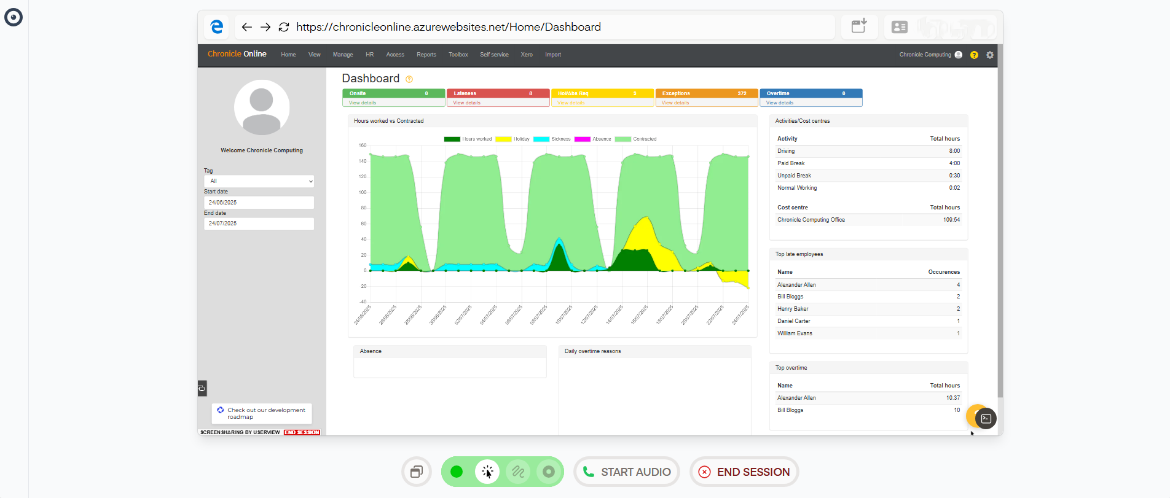Click the install app icon beside address bar
The image size is (1170, 498).
[x=858, y=26]
